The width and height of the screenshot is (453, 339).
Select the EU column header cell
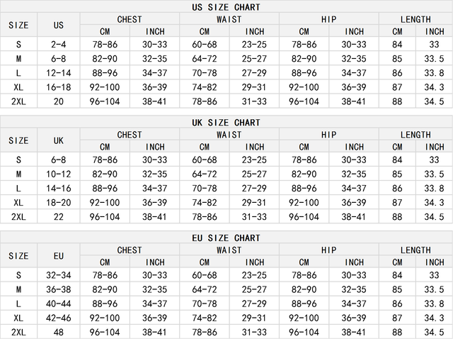tap(59, 256)
